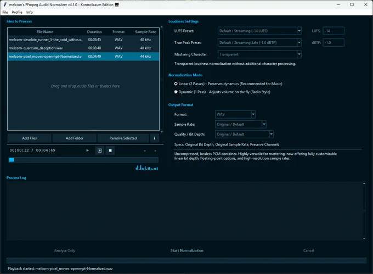Maximize the Audio Normalizer window

(x=352, y=4)
